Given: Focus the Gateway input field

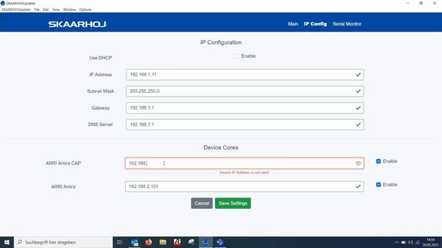Looking at the screenshot, I should pyautogui.click(x=245, y=107).
